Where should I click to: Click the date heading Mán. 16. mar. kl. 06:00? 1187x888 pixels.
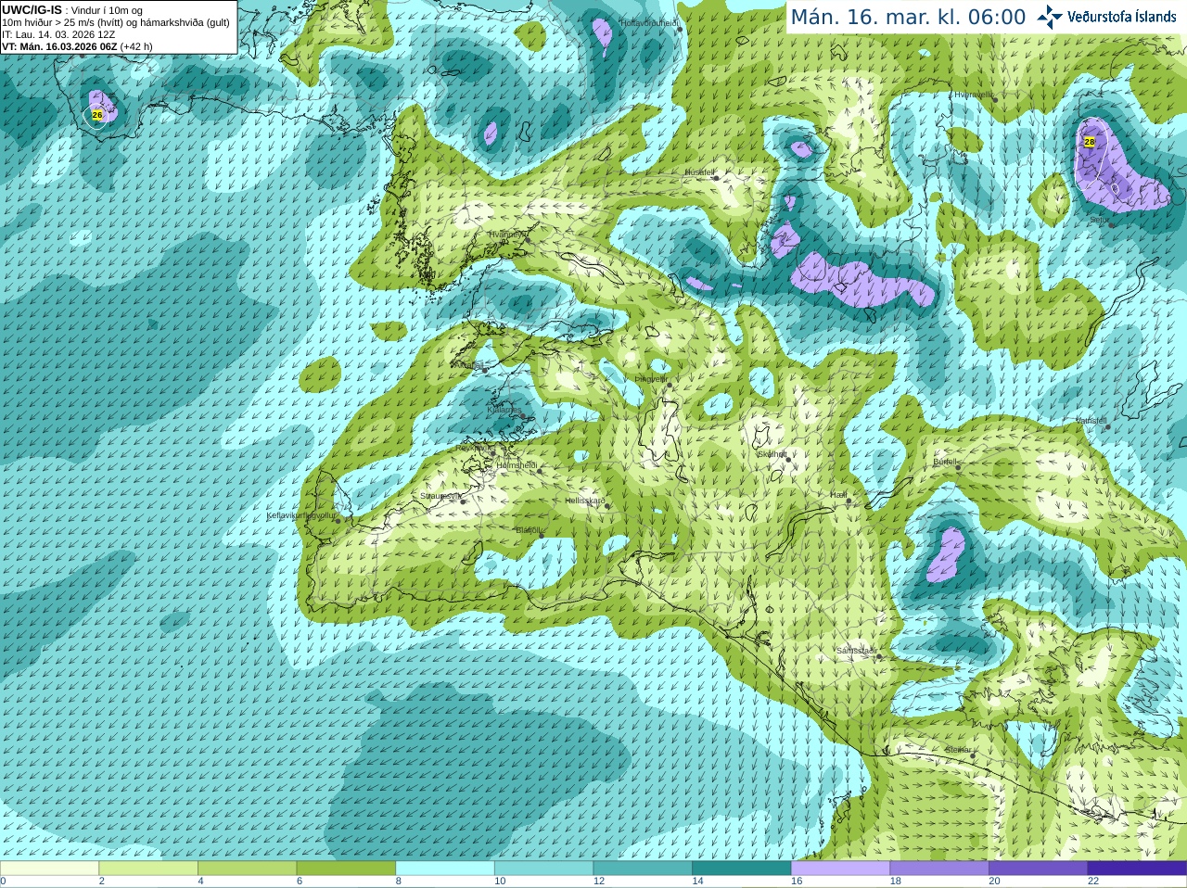pos(908,18)
